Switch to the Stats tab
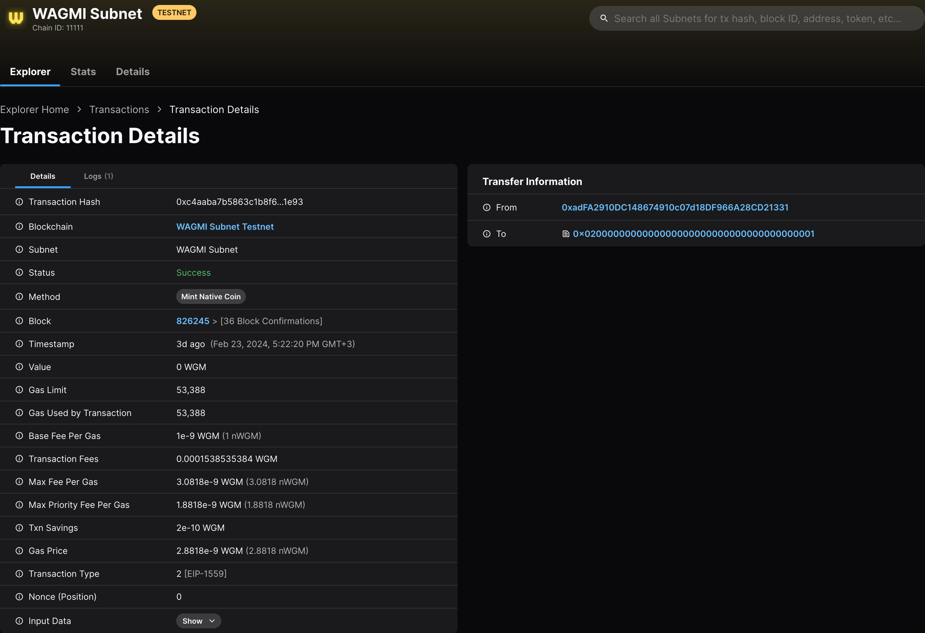This screenshot has width=925, height=633. point(83,72)
